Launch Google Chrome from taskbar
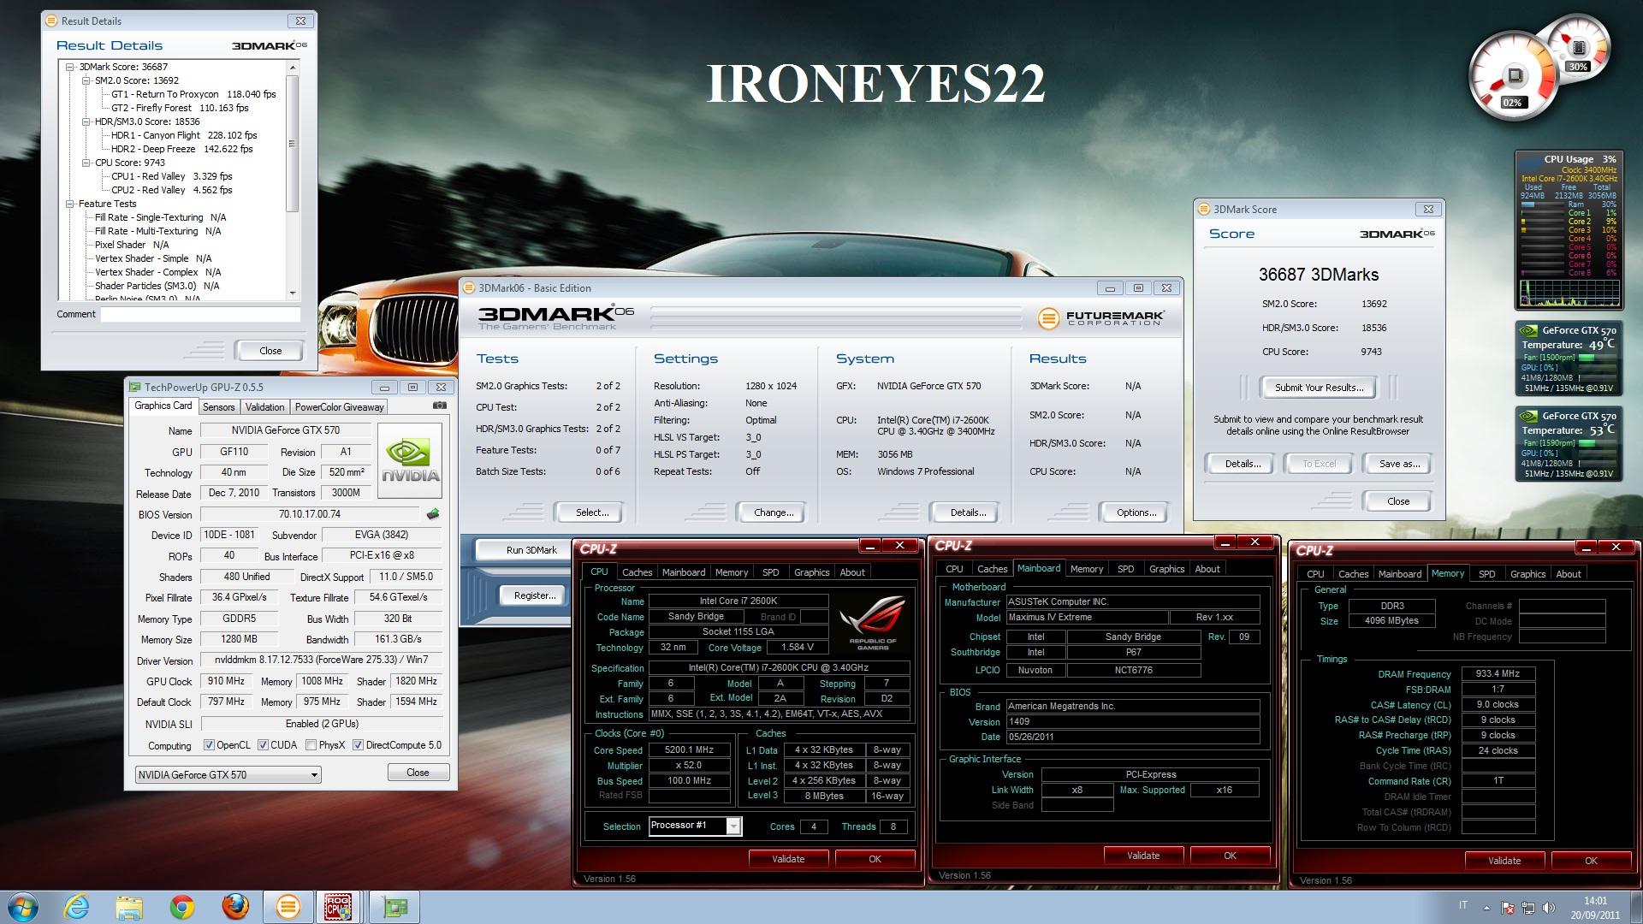This screenshot has height=924, width=1643. 181,907
